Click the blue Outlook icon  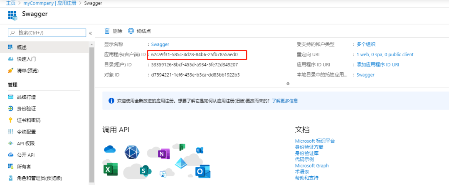pos(203,171)
